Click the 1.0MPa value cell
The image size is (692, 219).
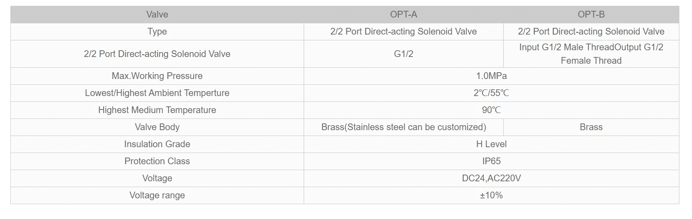(x=491, y=76)
